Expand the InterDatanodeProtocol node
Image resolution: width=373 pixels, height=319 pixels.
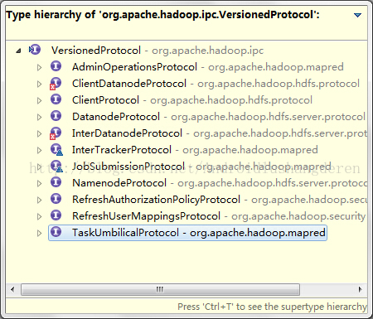[x=40, y=133]
